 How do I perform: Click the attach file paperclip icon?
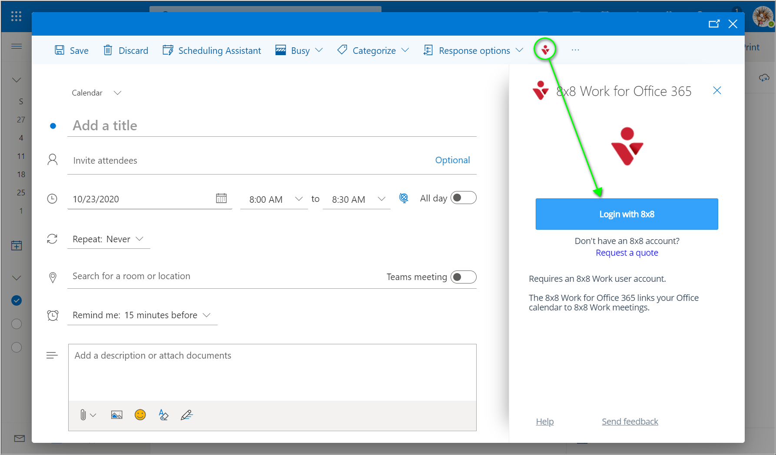[83, 415]
